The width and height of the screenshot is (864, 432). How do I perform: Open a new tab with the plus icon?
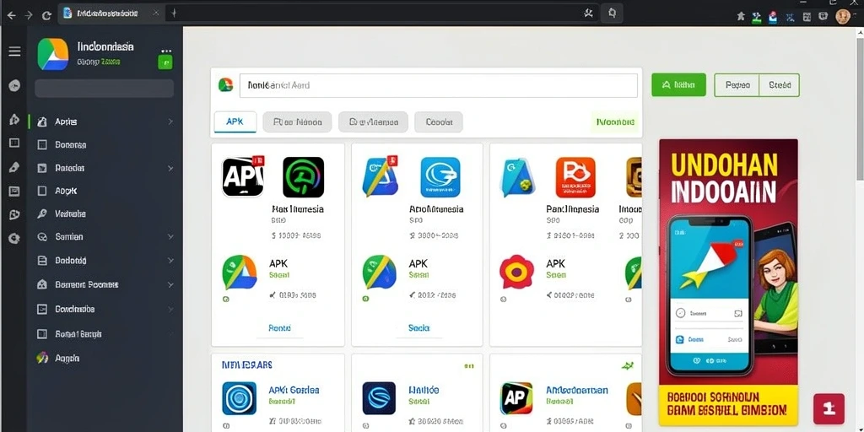(174, 13)
